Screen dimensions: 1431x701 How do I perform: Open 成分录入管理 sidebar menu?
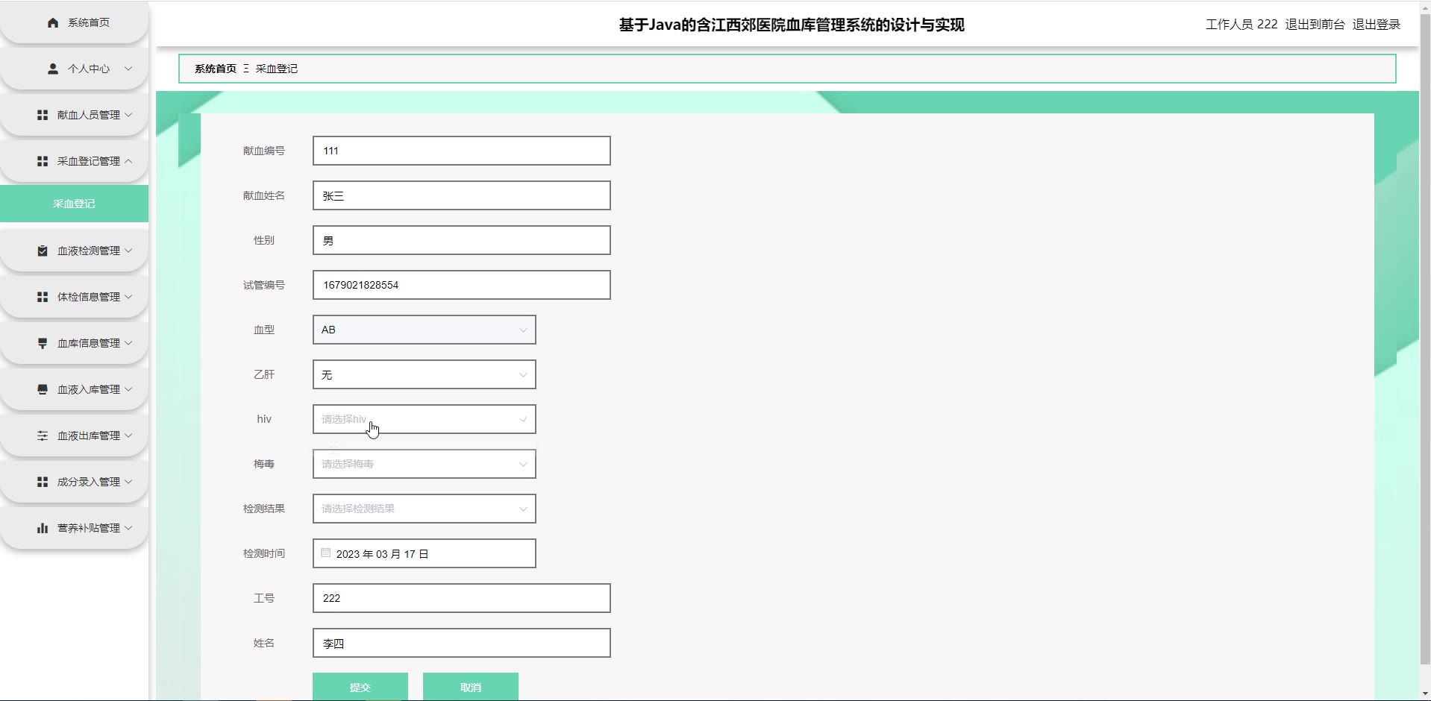coord(74,482)
